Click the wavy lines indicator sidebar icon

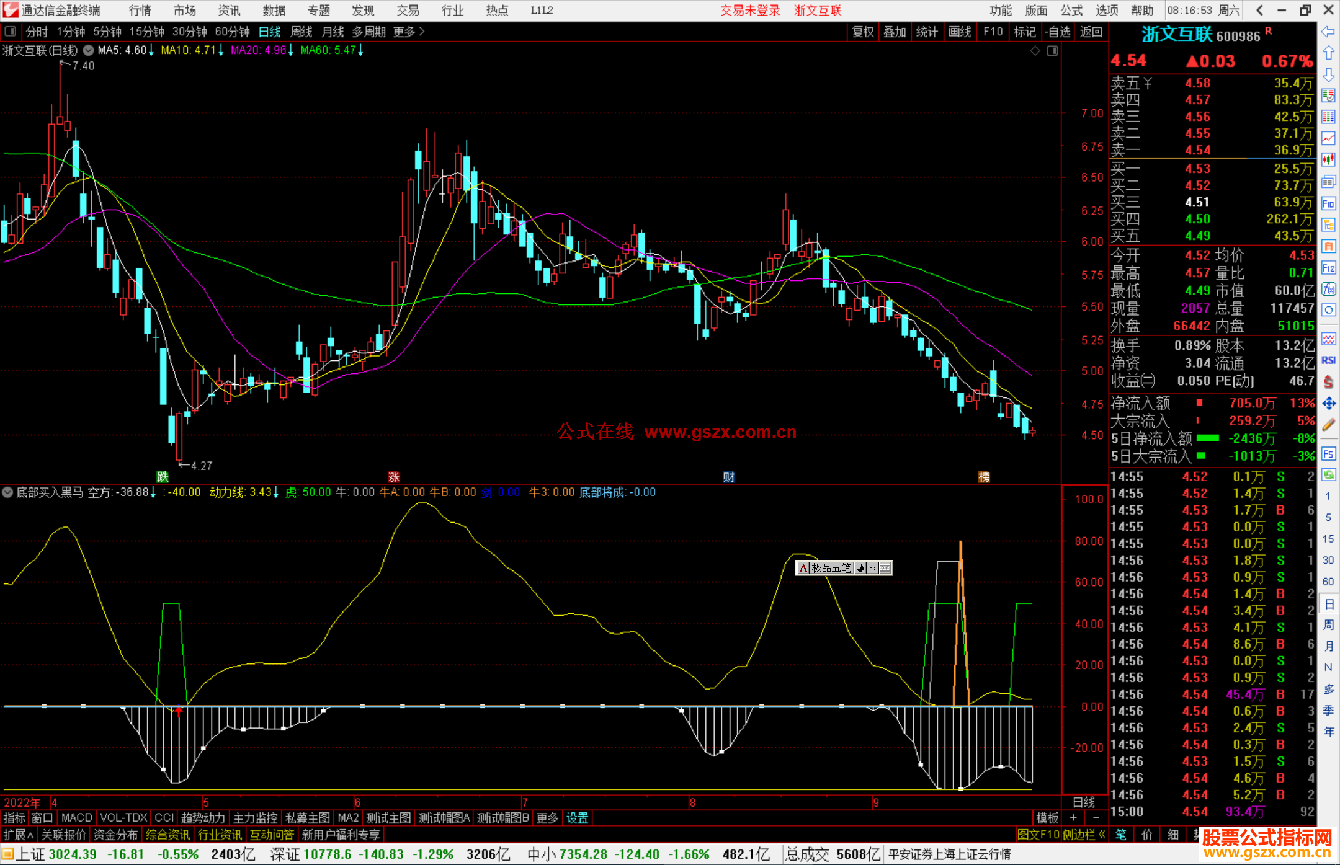click(1328, 339)
